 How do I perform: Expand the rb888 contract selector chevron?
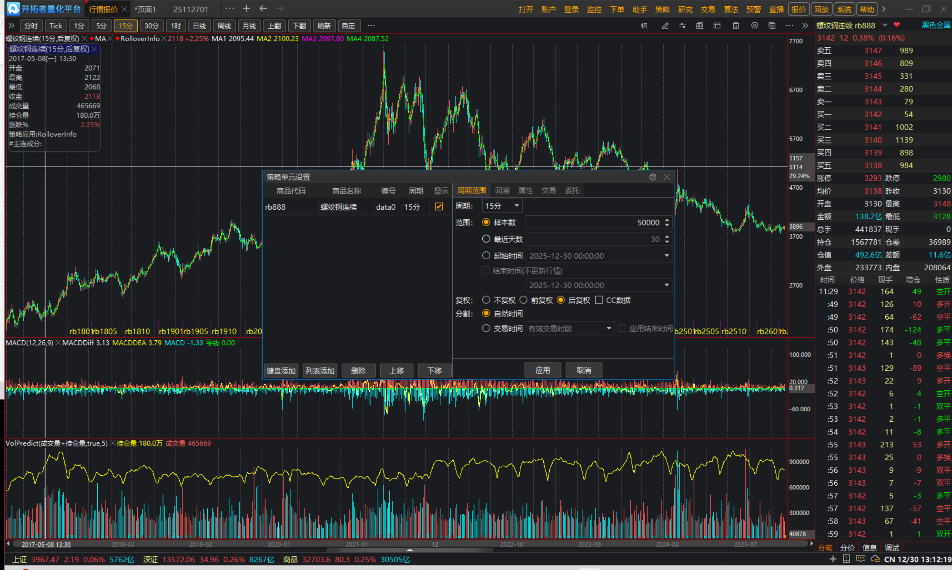pos(885,25)
